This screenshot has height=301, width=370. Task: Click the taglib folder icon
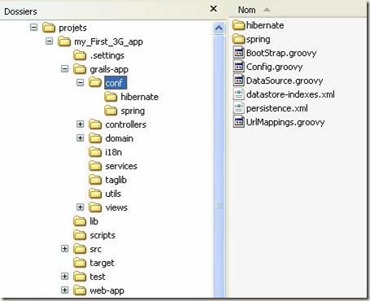(95, 180)
